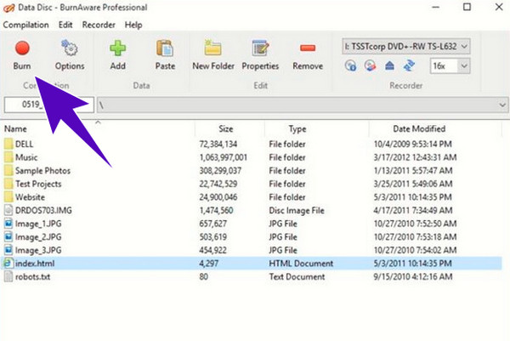Refresh recorder list icon
The height and width of the screenshot is (341, 510).
[409, 65]
